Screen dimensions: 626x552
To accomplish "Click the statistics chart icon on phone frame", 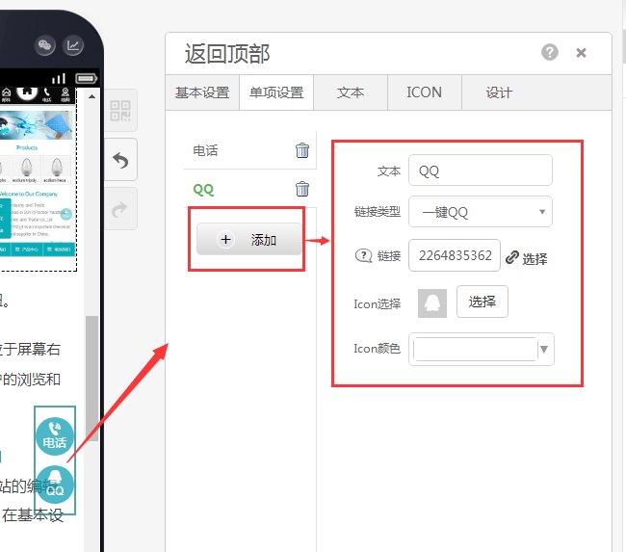I will tap(73, 45).
